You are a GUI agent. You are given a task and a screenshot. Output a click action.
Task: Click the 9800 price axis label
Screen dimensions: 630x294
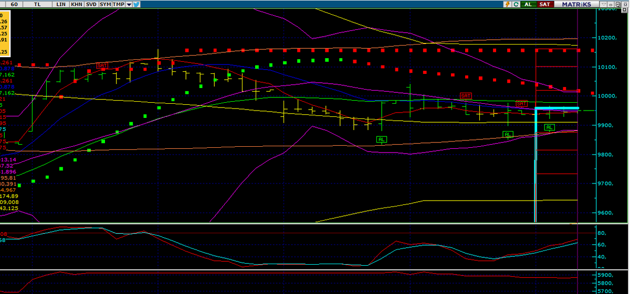606,155
